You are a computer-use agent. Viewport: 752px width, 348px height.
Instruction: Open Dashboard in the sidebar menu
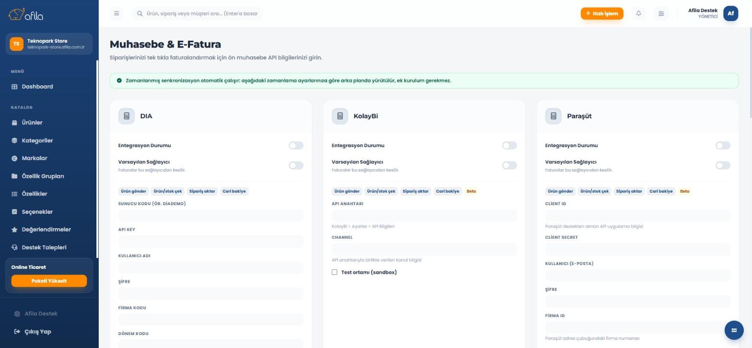point(49,87)
